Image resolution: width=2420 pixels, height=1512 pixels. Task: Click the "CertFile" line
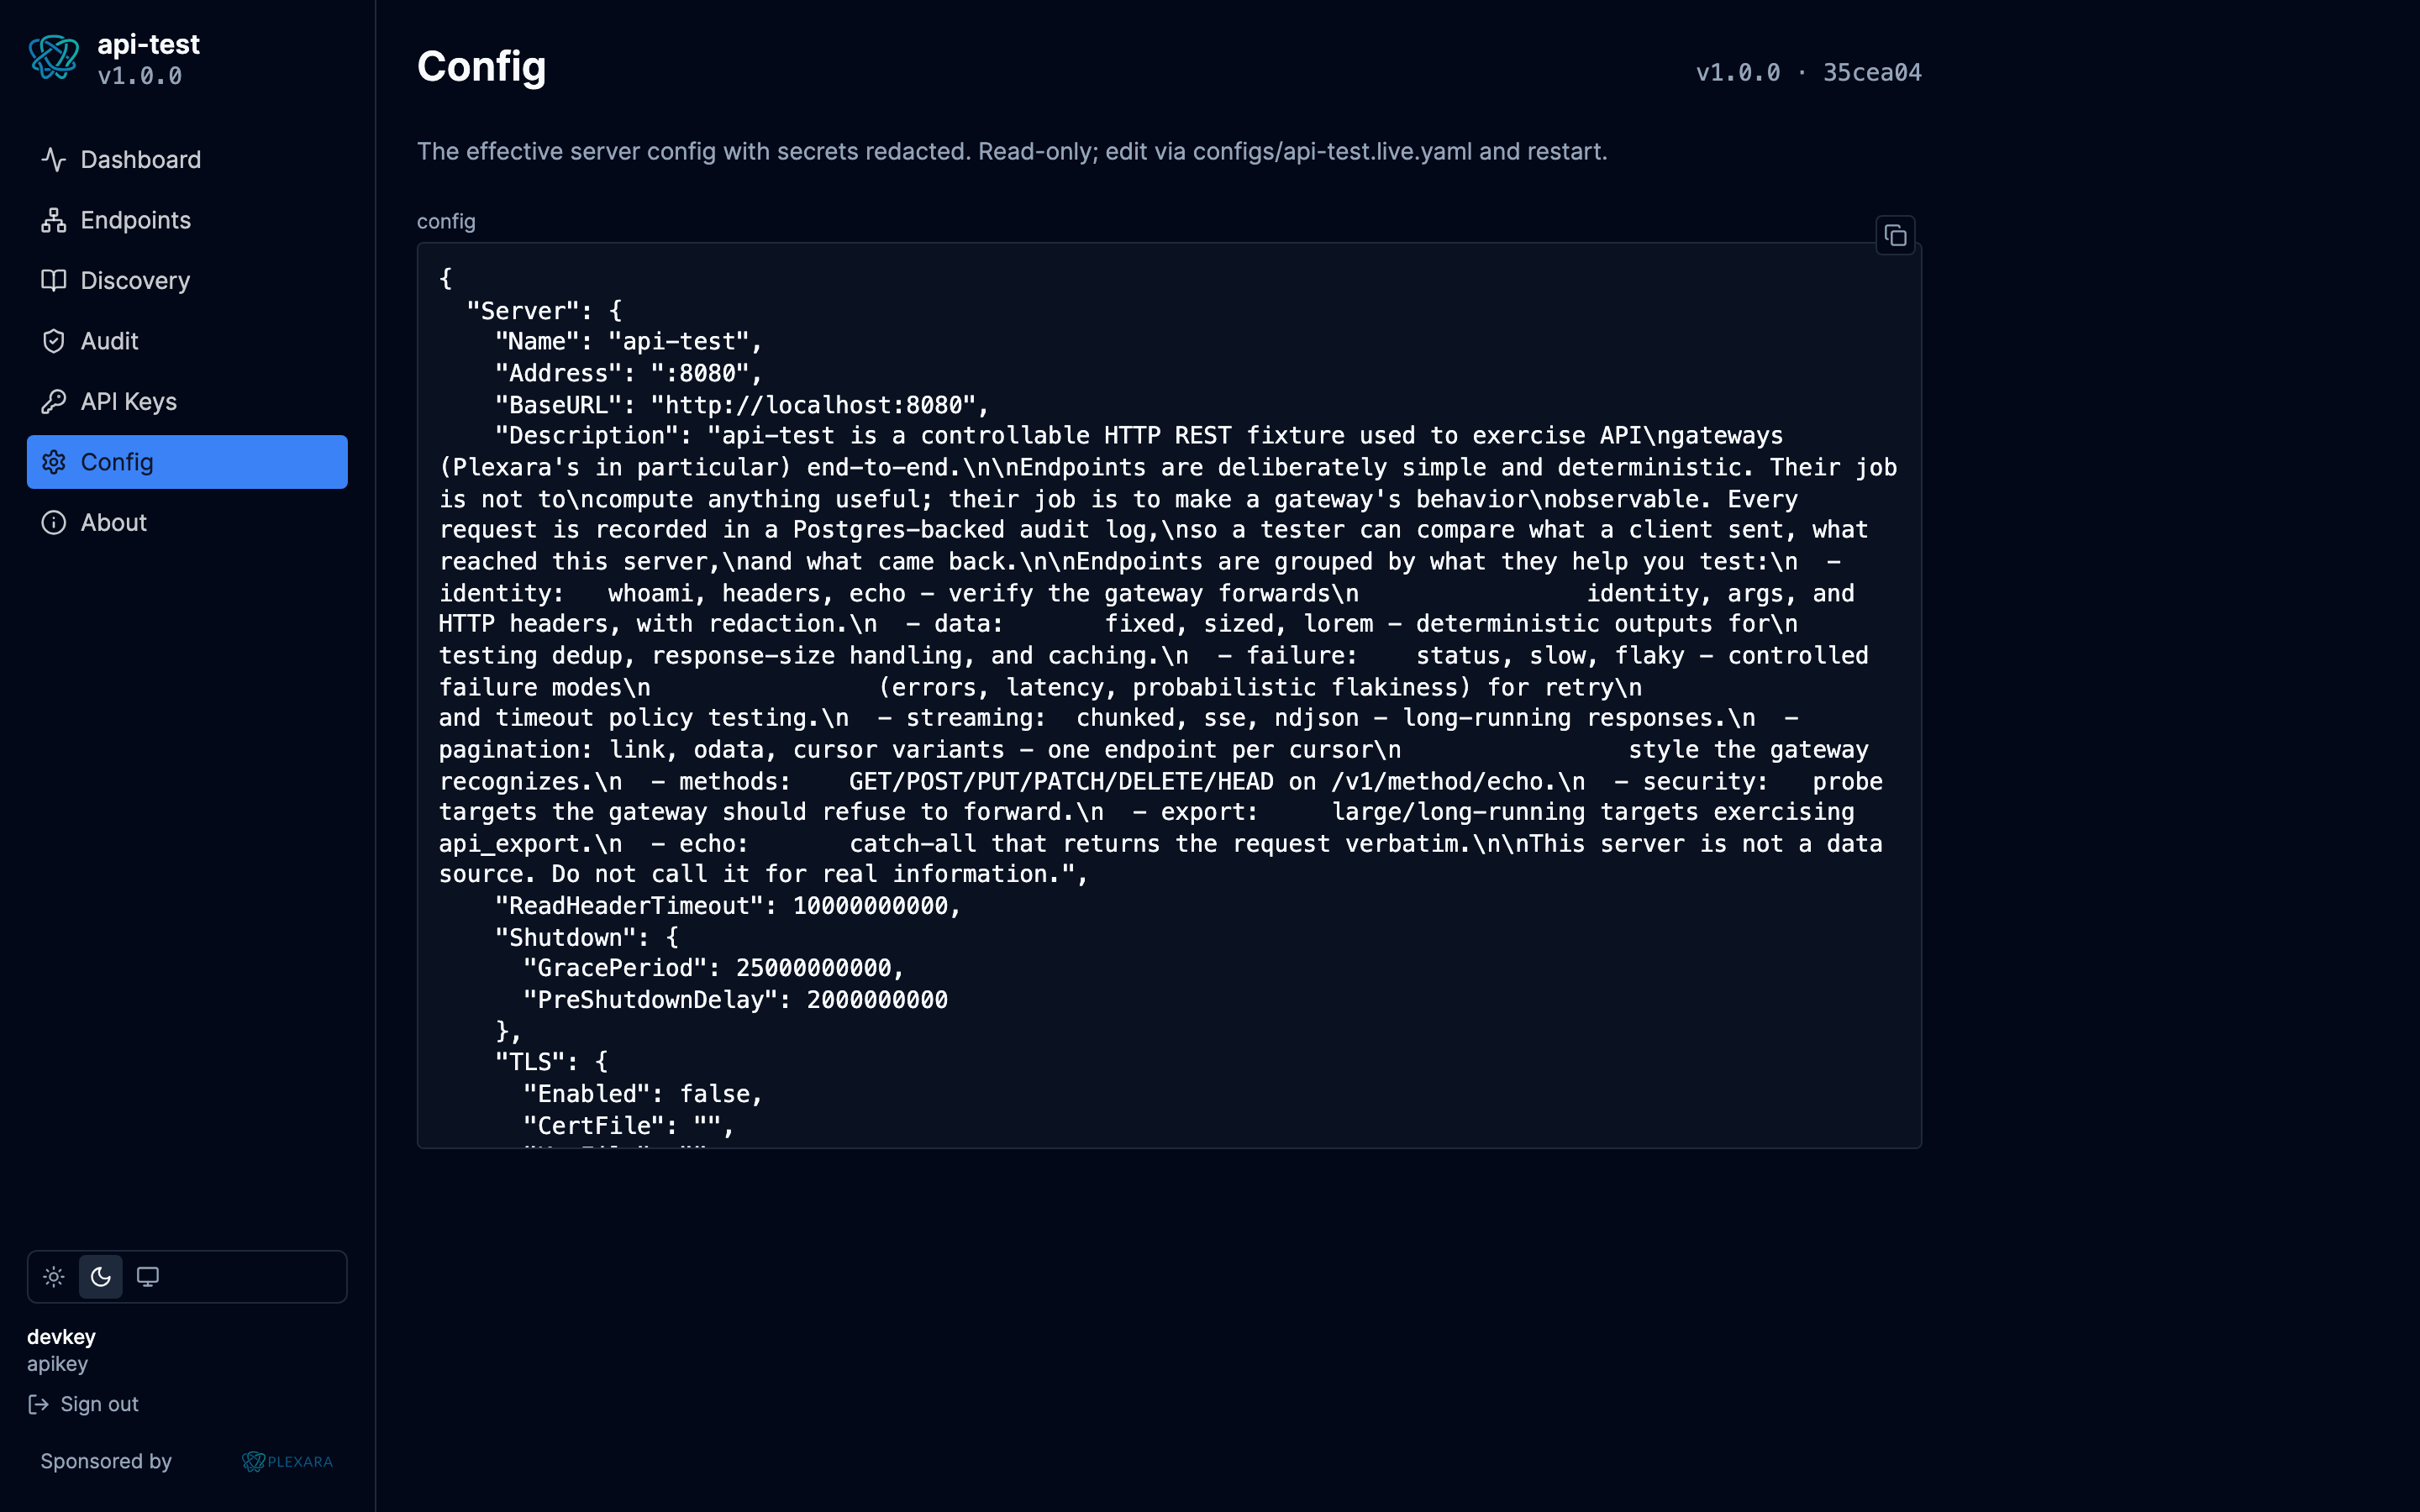coord(629,1126)
